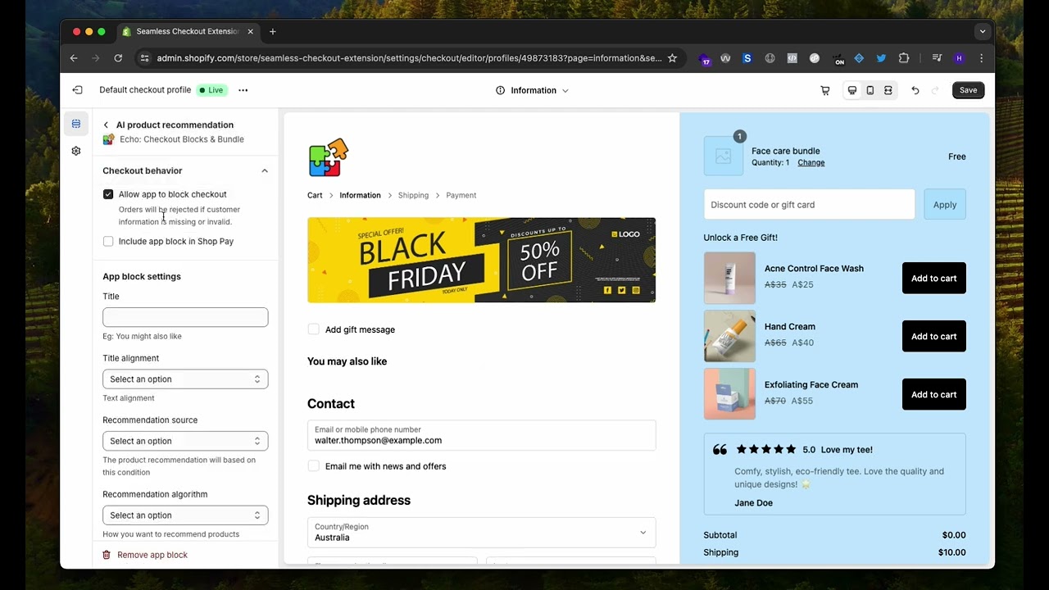Click the cart preview icon
The width and height of the screenshot is (1049, 590).
click(824, 90)
